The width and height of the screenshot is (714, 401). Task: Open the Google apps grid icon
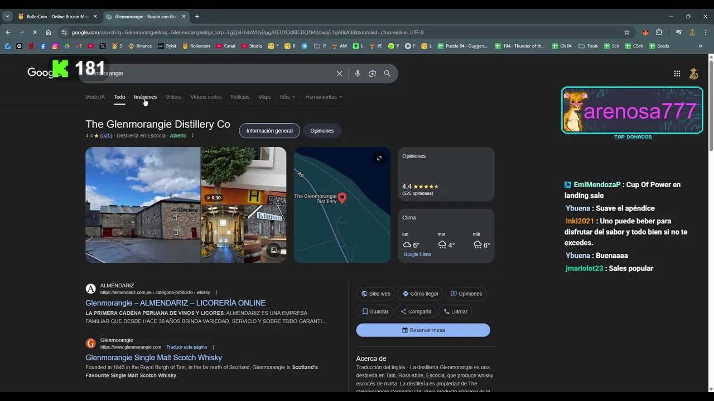coord(677,74)
